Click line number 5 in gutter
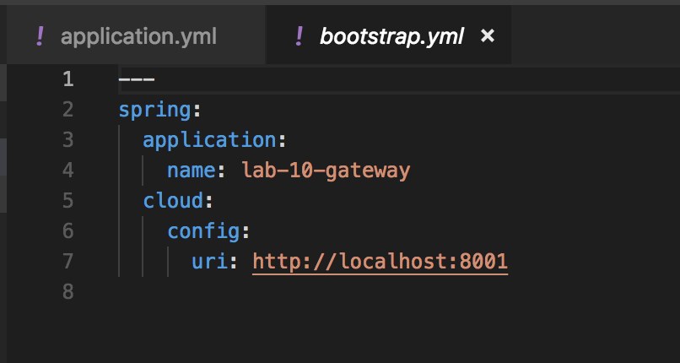This screenshot has height=363, width=680. pos(67,201)
